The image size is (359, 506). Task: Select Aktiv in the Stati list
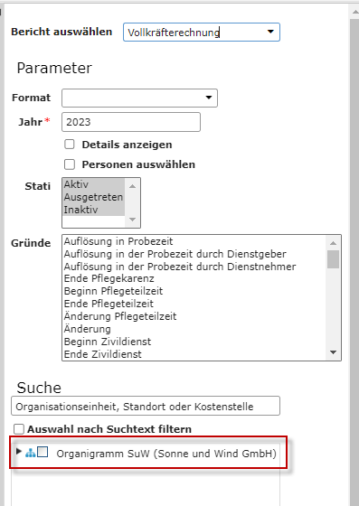[x=94, y=184]
